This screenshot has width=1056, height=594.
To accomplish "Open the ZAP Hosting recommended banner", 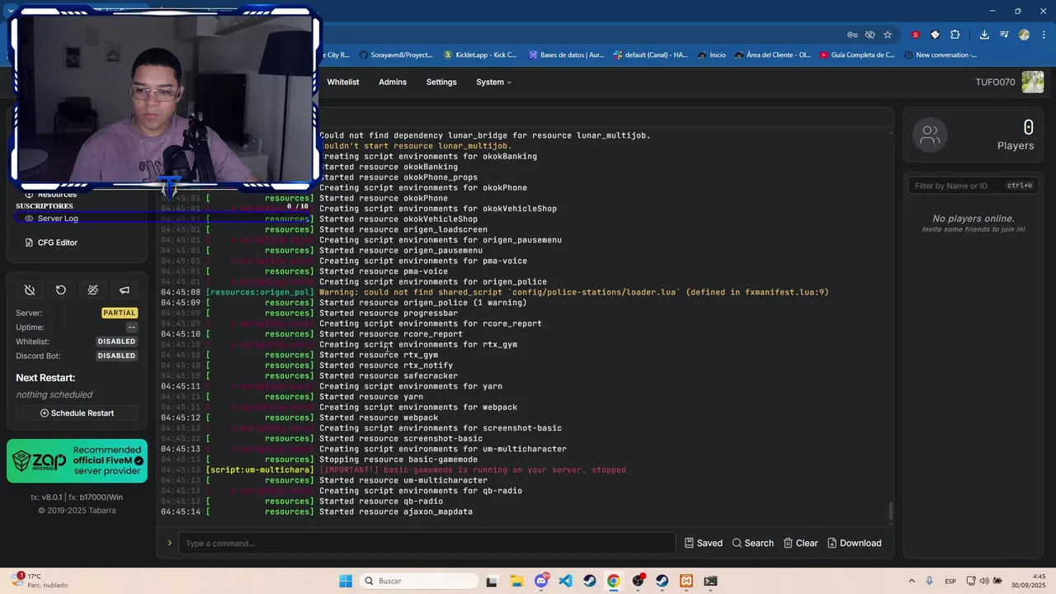I will 77,460.
